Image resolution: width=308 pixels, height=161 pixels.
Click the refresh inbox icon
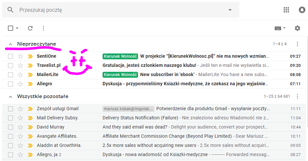pyautogui.click(x=30, y=28)
